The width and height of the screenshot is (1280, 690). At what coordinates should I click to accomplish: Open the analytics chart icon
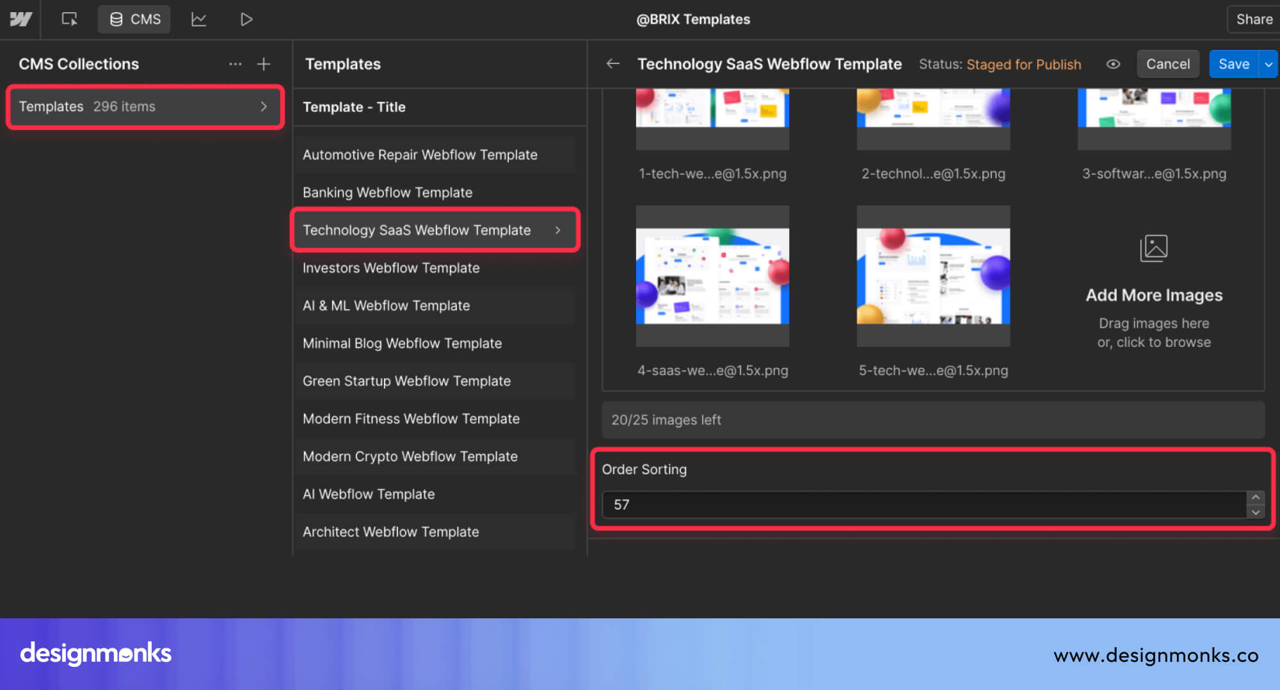[x=198, y=19]
